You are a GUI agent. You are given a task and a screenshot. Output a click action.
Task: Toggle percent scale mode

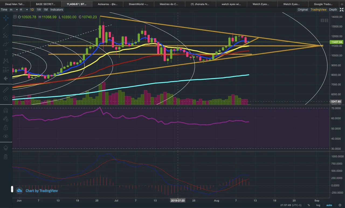(x=309, y=205)
